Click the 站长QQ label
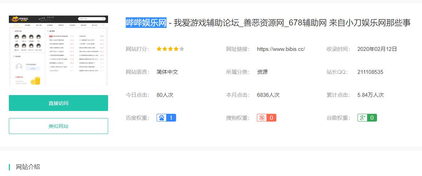The height and width of the screenshot is (176, 422). tap(337, 72)
